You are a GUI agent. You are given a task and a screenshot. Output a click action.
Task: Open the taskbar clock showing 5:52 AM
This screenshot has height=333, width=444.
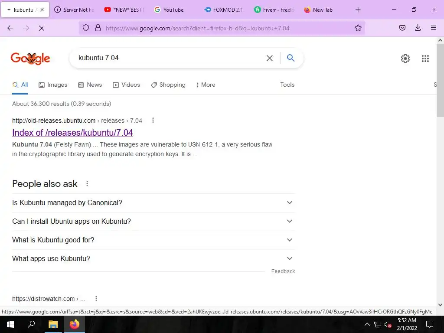click(407, 324)
